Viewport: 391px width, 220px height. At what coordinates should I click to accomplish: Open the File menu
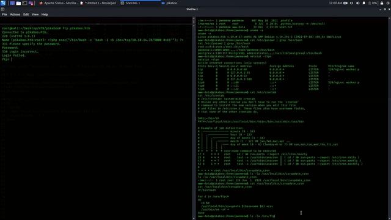(x=4, y=15)
